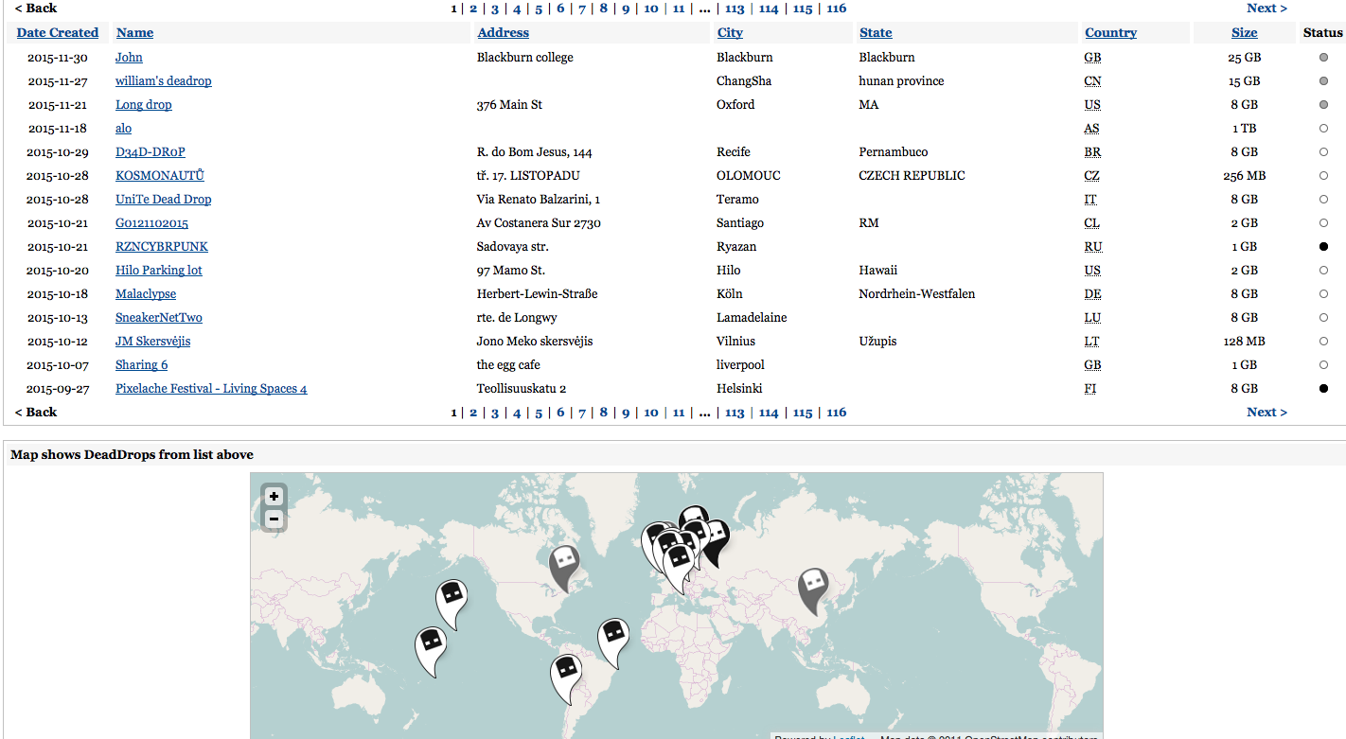Go to page 2 in top pagination
The height and width of the screenshot is (739, 1346).
pyautogui.click(x=473, y=9)
